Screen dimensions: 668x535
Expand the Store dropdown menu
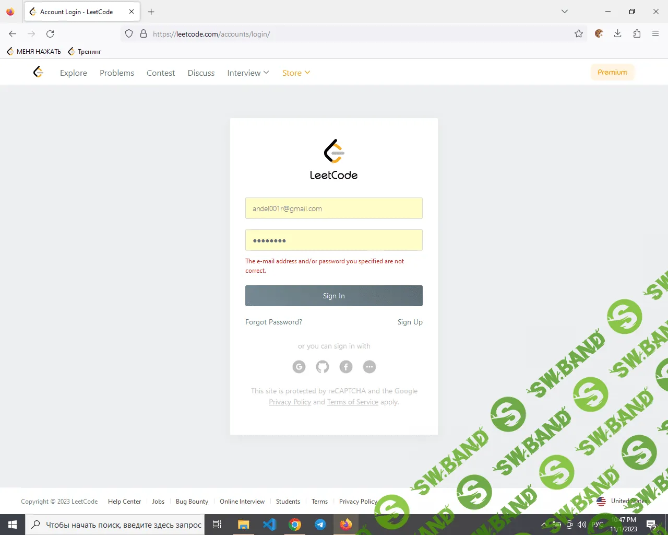tap(296, 73)
